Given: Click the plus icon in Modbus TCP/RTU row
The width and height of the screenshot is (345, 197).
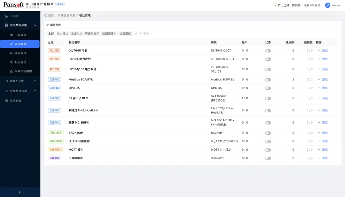Looking at the screenshot, I should 319,80.
